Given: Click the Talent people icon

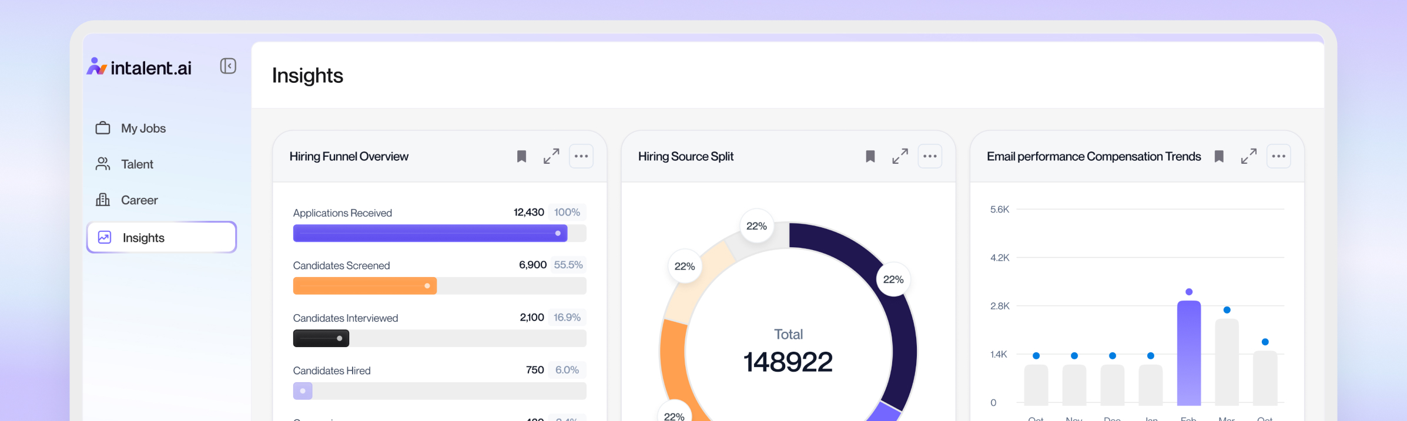Looking at the screenshot, I should click(x=103, y=164).
